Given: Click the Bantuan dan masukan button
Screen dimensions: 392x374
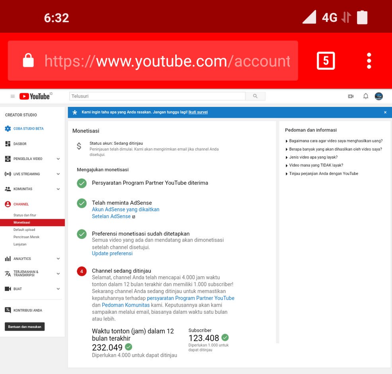Looking at the screenshot, I should [x=25, y=327].
